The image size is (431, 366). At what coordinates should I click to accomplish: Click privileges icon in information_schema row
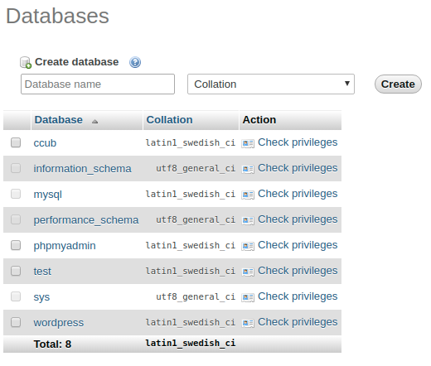pos(248,169)
